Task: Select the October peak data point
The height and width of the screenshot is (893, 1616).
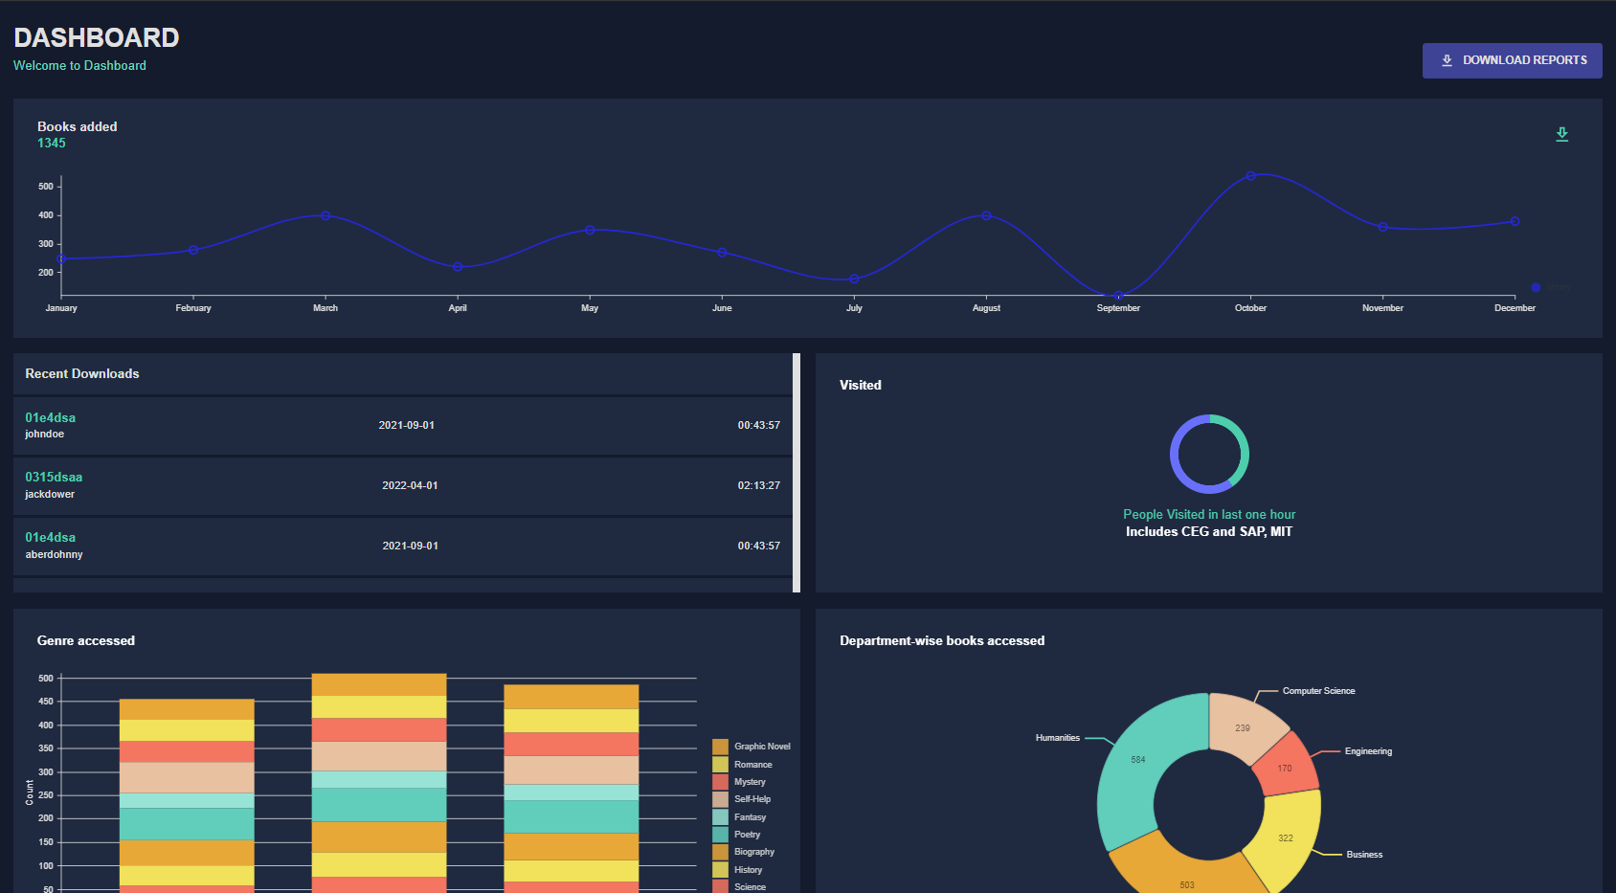Action: click(x=1250, y=175)
